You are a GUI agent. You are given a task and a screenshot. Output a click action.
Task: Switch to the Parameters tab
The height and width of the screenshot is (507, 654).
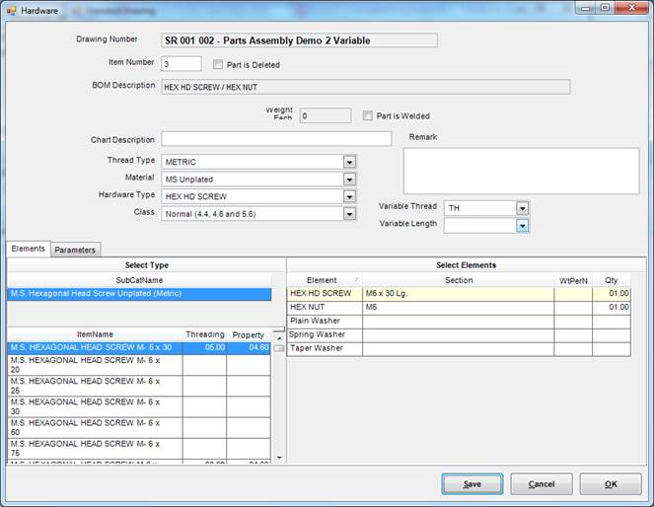pyautogui.click(x=75, y=250)
